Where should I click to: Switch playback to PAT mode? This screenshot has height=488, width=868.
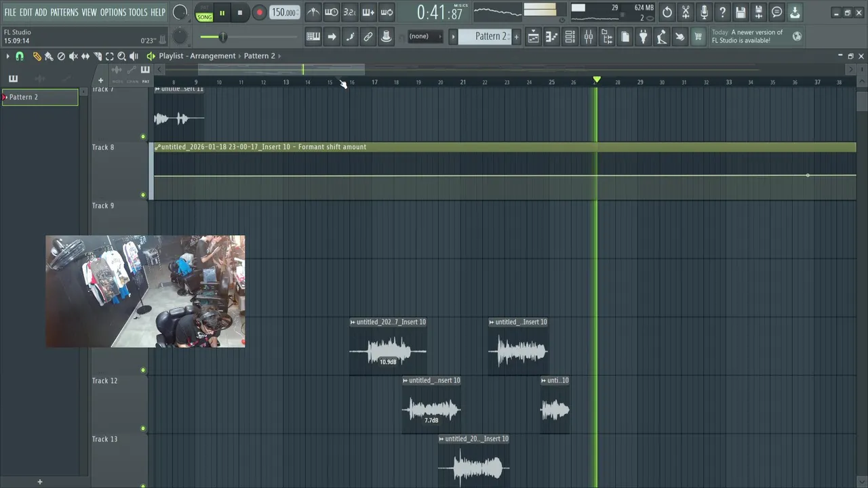(x=204, y=7)
